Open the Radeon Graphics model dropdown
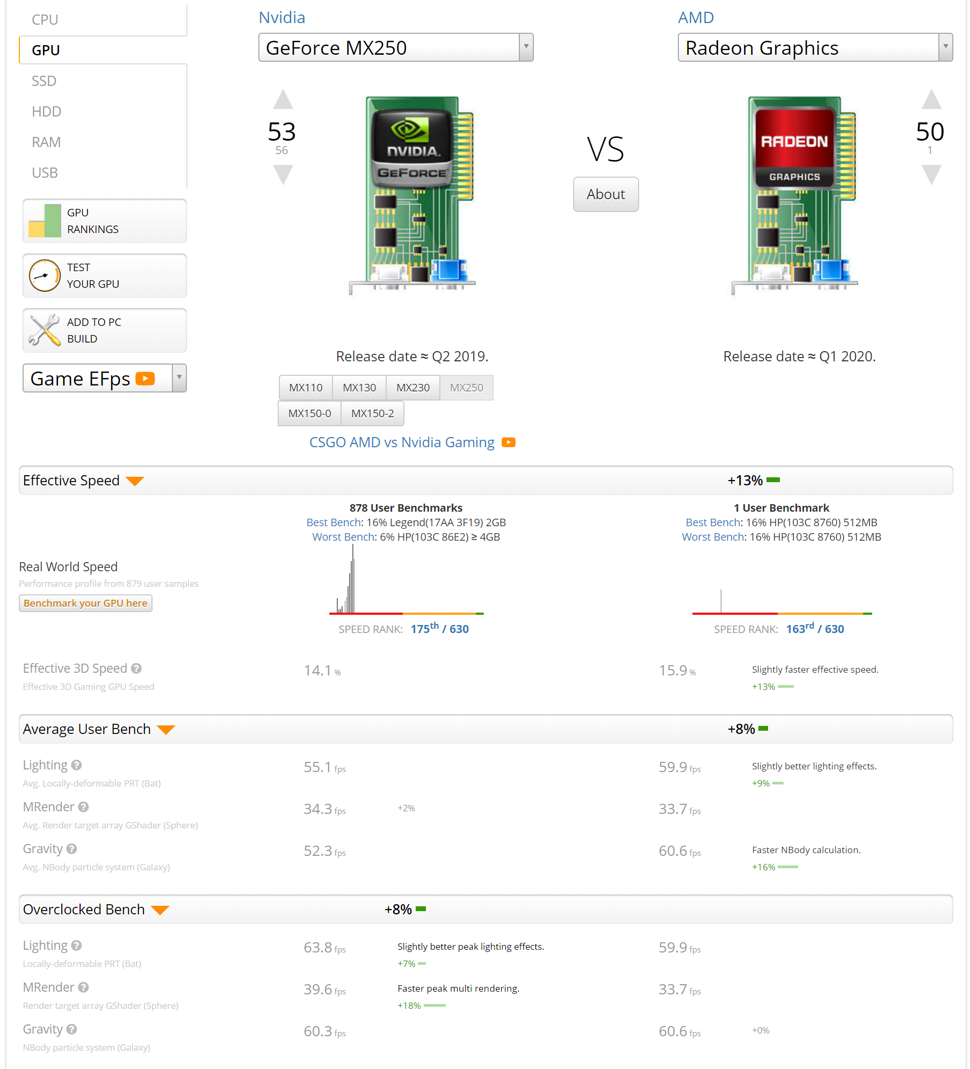 815,47
